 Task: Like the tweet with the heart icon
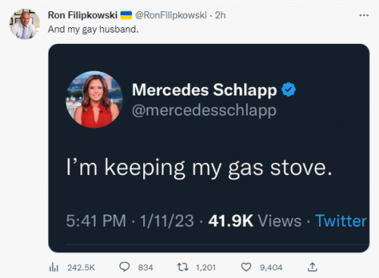coord(246,267)
